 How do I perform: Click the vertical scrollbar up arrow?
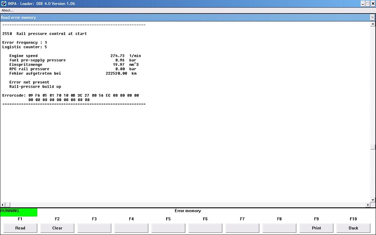pos(373,24)
